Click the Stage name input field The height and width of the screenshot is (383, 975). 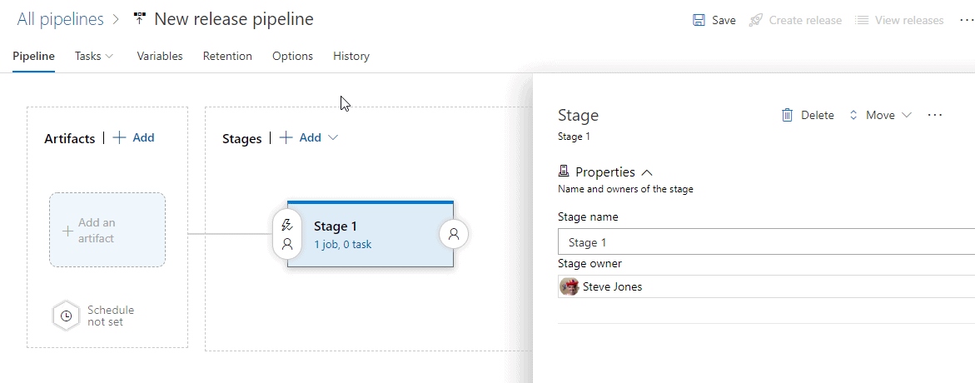point(766,242)
